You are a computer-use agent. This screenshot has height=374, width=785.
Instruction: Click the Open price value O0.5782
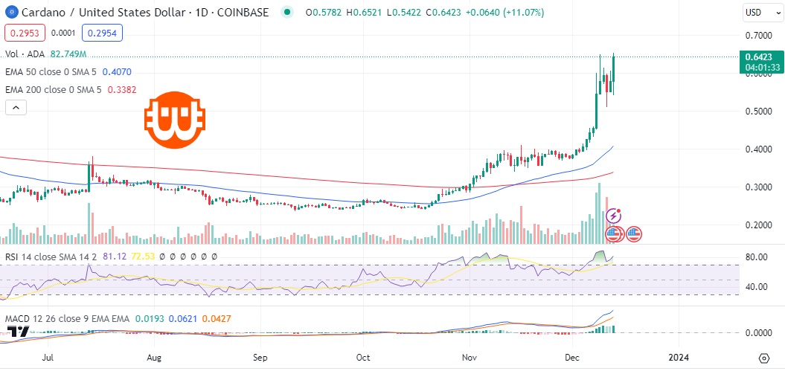point(325,12)
